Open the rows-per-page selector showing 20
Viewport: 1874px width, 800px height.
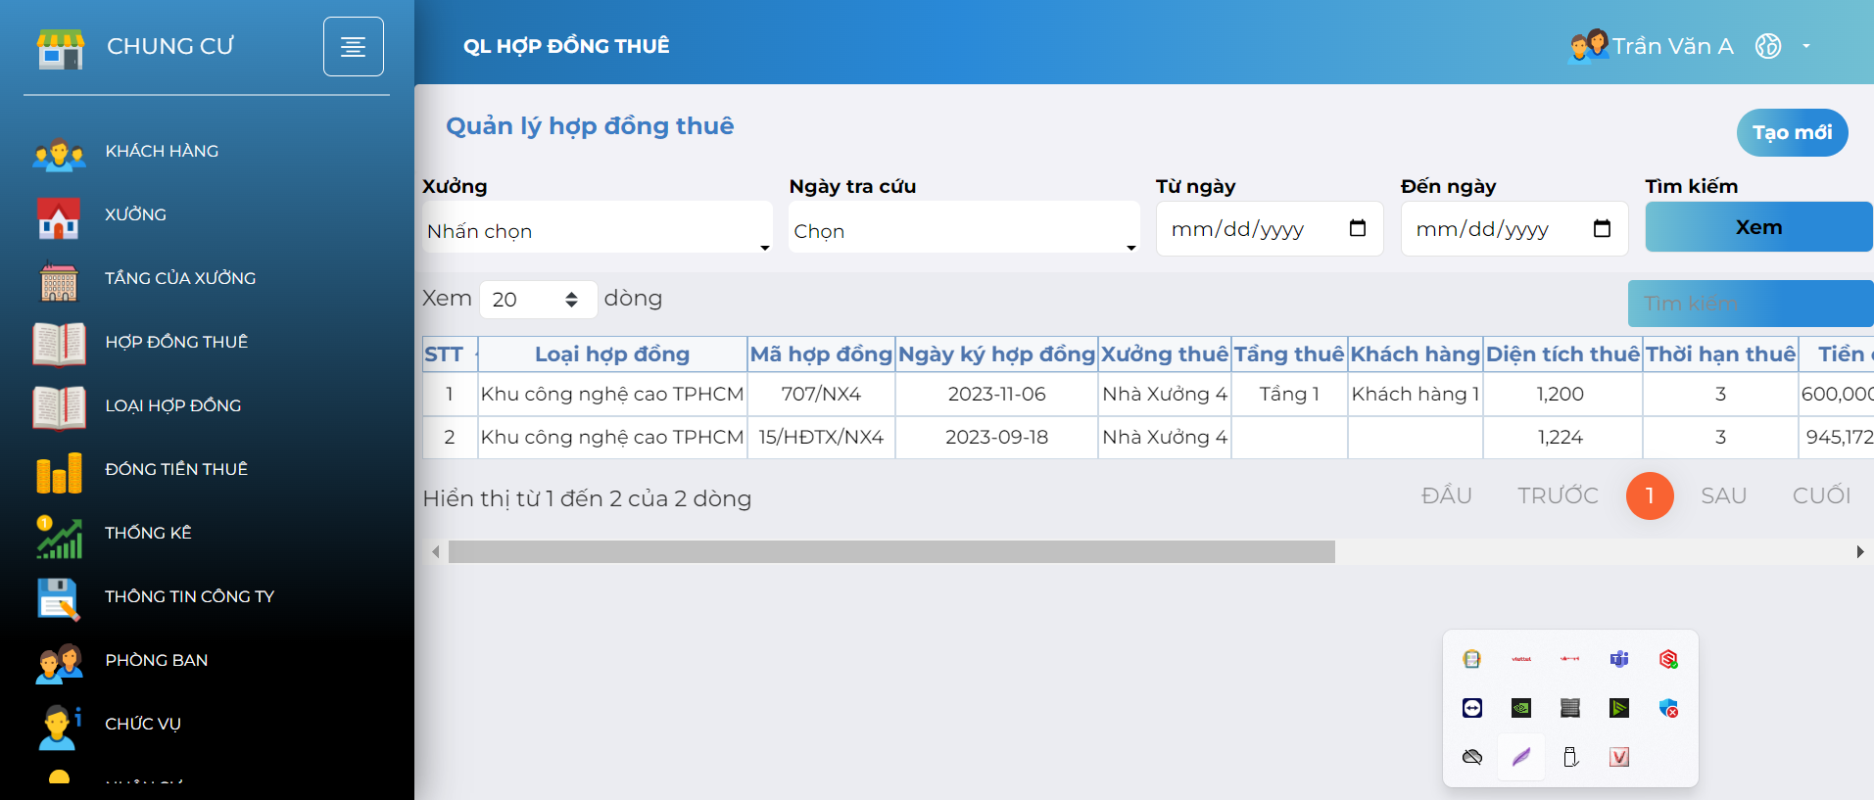pos(538,300)
